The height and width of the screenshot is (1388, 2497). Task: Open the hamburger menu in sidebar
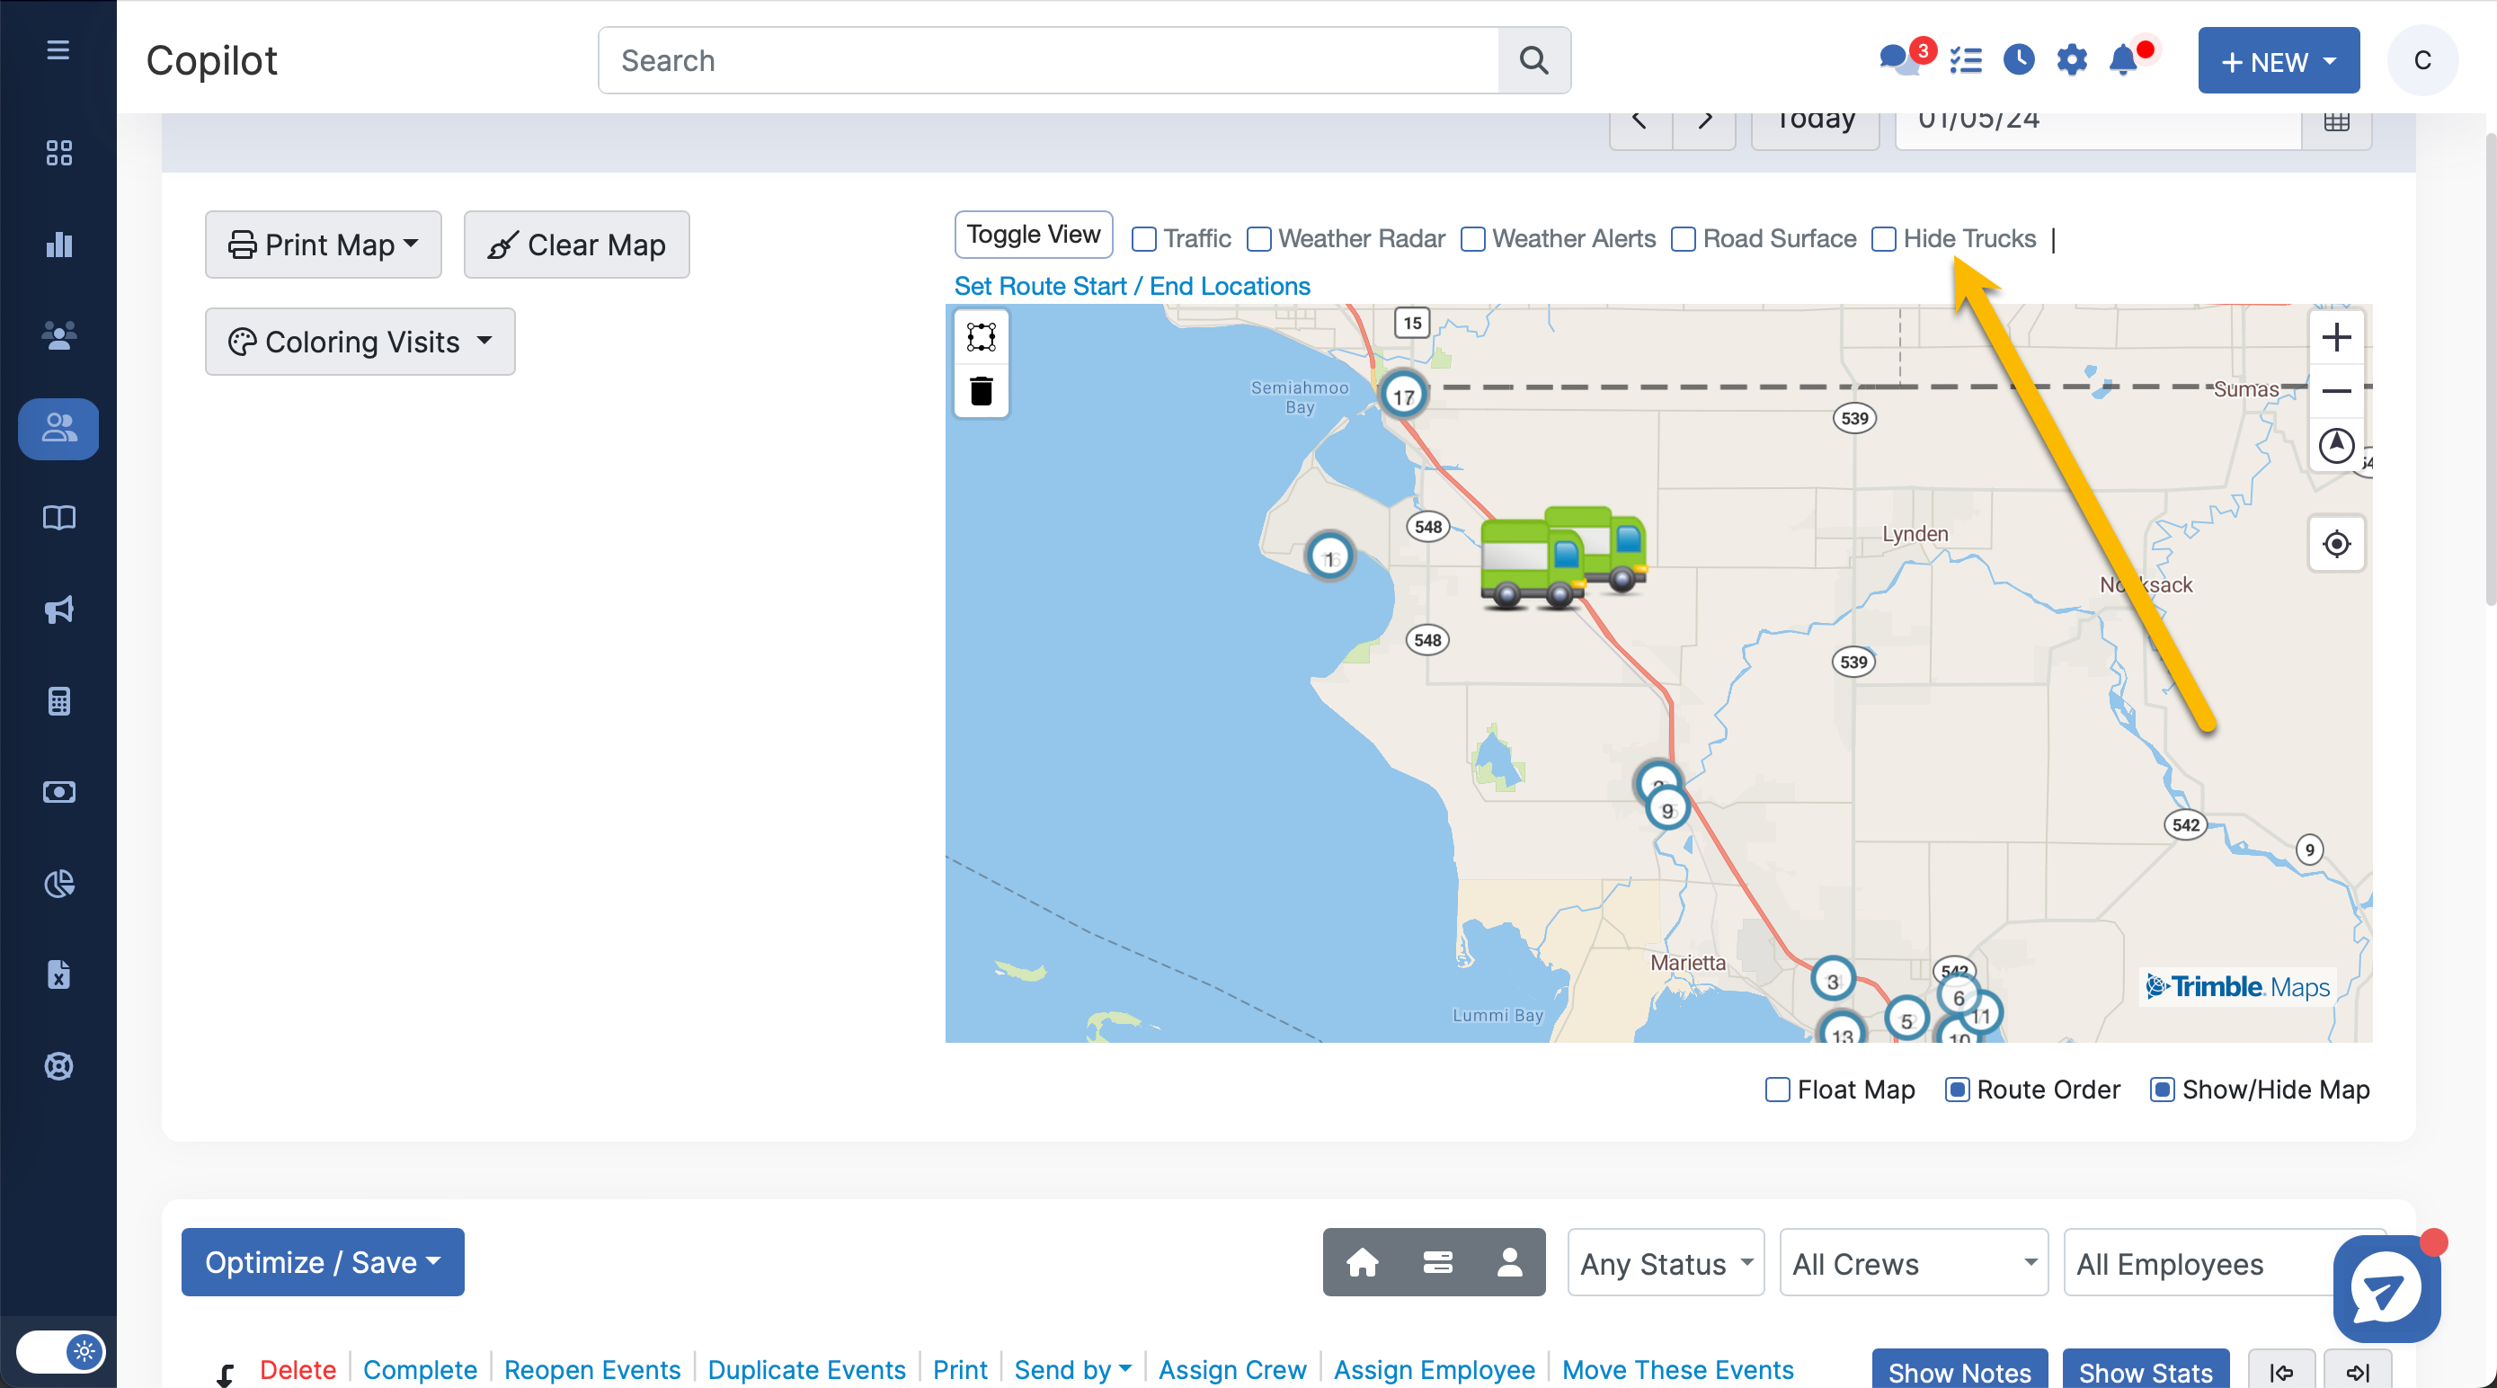(58, 49)
